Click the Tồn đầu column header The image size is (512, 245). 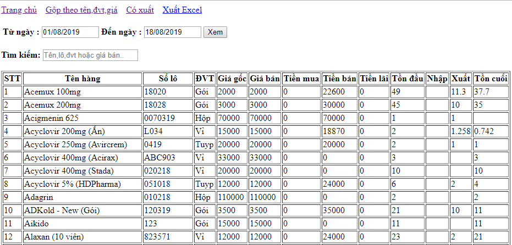408,79
